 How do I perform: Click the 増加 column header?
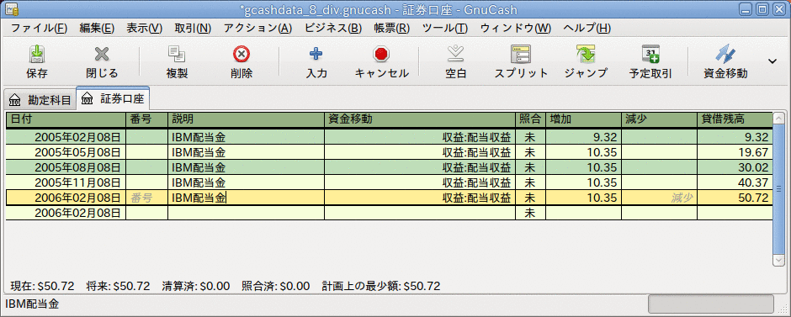pyautogui.click(x=584, y=119)
